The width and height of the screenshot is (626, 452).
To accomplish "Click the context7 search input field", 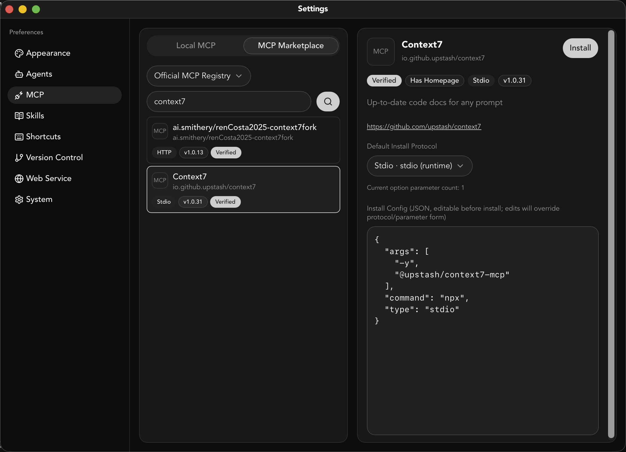I will (229, 102).
